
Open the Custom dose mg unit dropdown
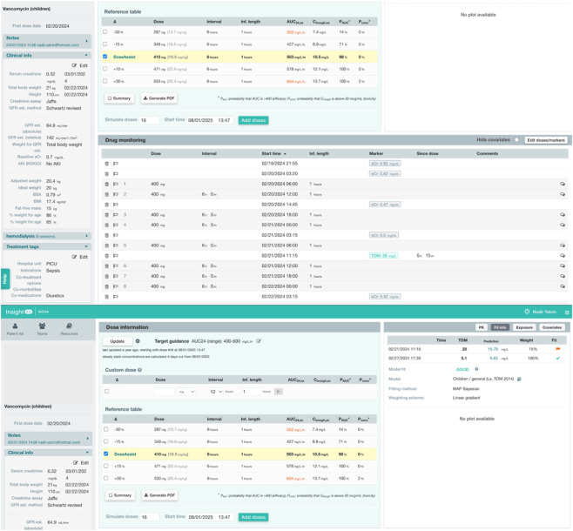click(186, 392)
